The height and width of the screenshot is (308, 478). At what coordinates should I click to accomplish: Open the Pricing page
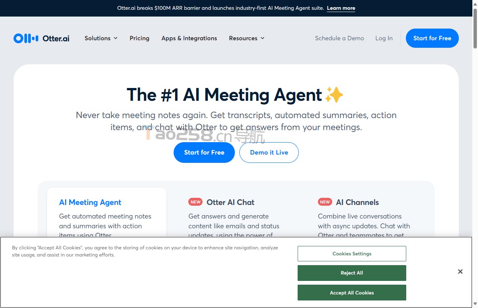(x=139, y=38)
